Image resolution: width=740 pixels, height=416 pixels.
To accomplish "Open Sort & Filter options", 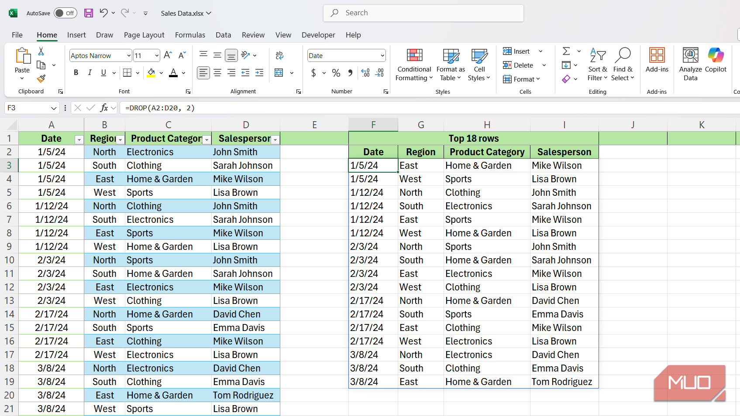I will (x=598, y=65).
